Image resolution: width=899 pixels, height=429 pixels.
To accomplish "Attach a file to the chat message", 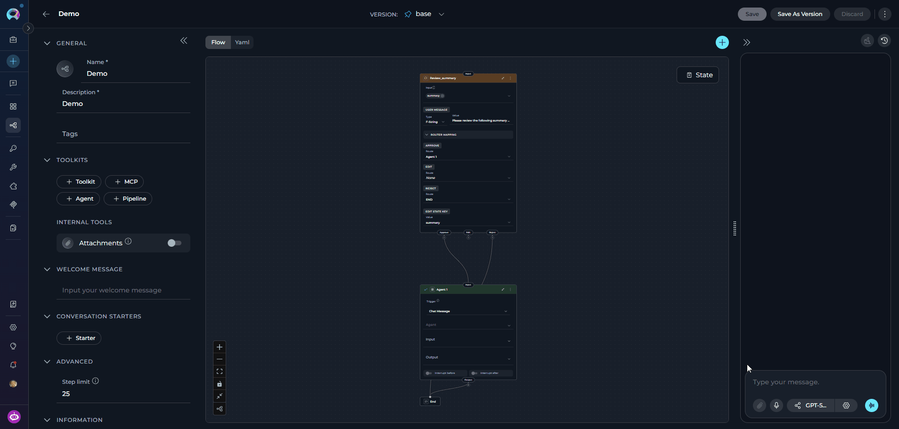I will click(x=760, y=405).
